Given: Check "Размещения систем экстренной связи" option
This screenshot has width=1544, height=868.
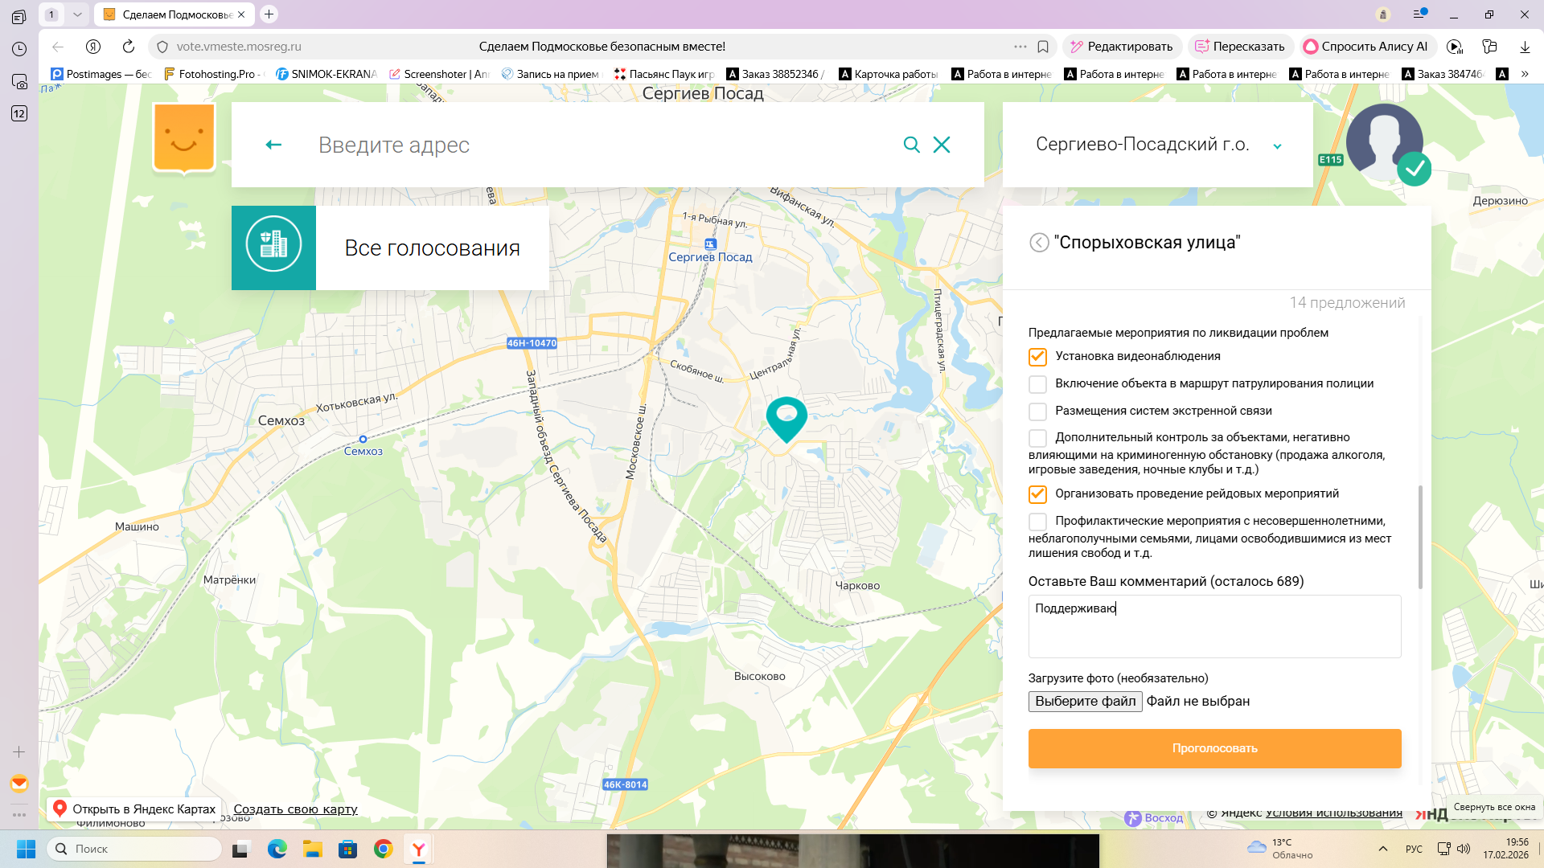Looking at the screenshot, I should pos(1037,411).
